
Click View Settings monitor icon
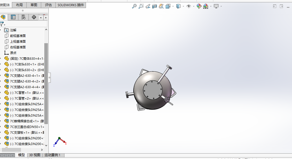(x=216, y=6)
